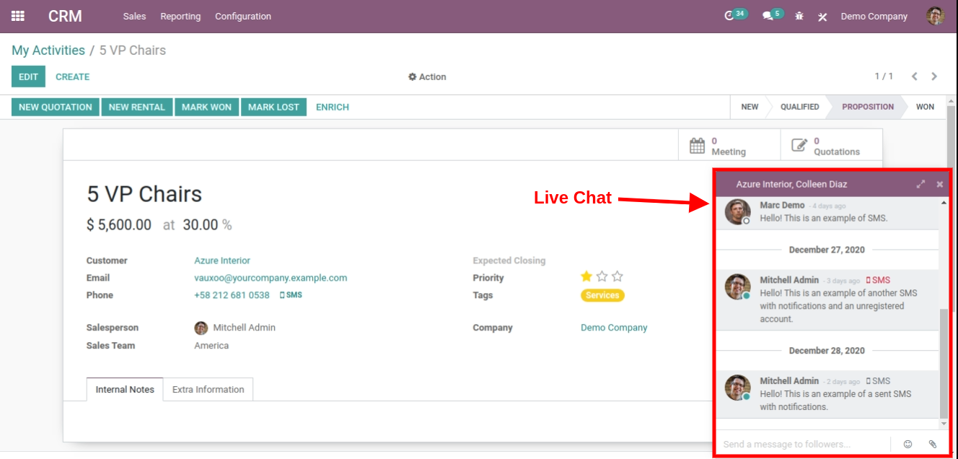Type in the chat message input field

(801, 444)
